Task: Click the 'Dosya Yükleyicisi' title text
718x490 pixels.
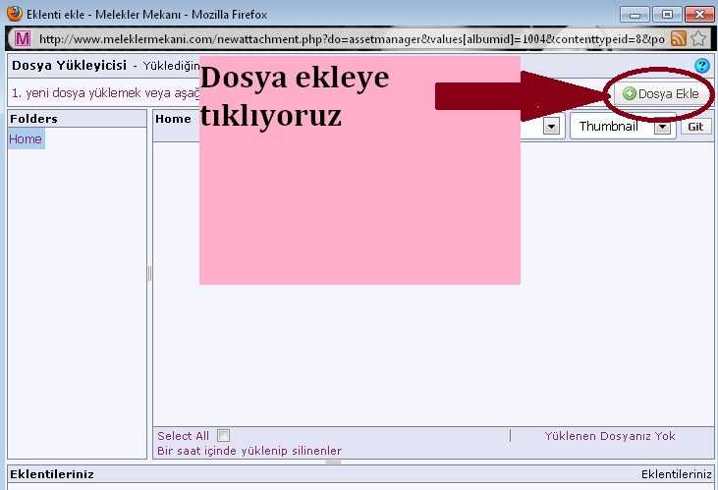Action: click(69, 66)
